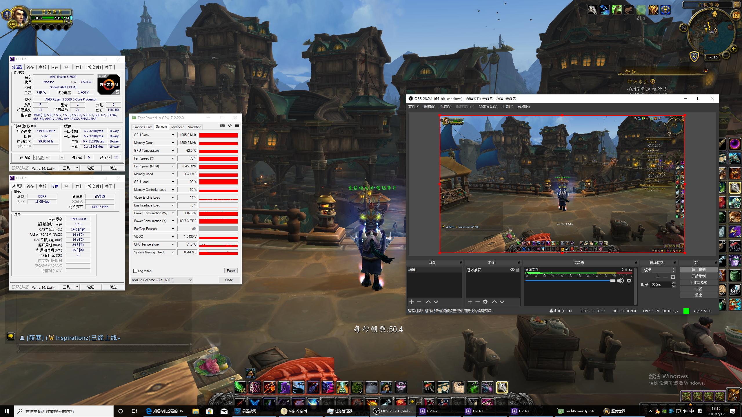Open the NVIDIA GeForce GTX 1660 Ti dropdown
742x417 pixels.
[162, 280]
